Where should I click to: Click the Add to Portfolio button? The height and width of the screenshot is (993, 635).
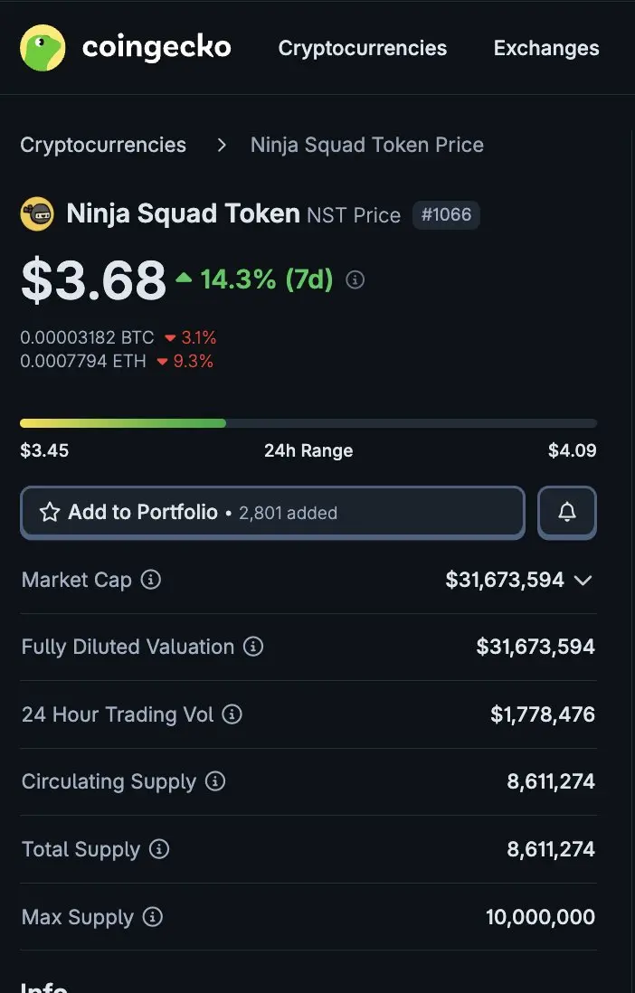tap(272, 513)
